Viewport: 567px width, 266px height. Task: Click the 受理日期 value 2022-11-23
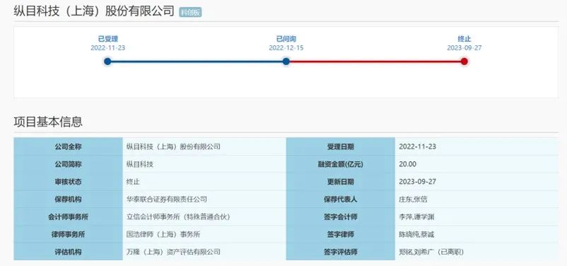[417, 146]
